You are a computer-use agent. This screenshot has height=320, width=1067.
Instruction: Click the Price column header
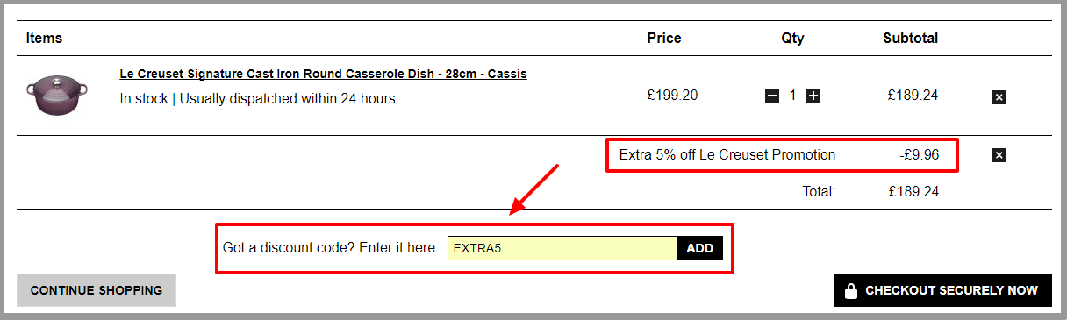point(664,39)
